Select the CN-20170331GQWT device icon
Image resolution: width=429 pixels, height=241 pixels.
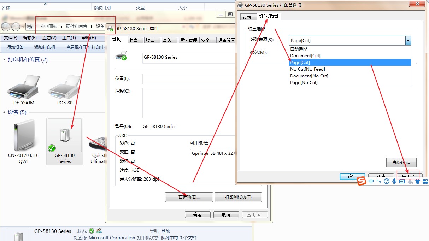pos(24,135)
